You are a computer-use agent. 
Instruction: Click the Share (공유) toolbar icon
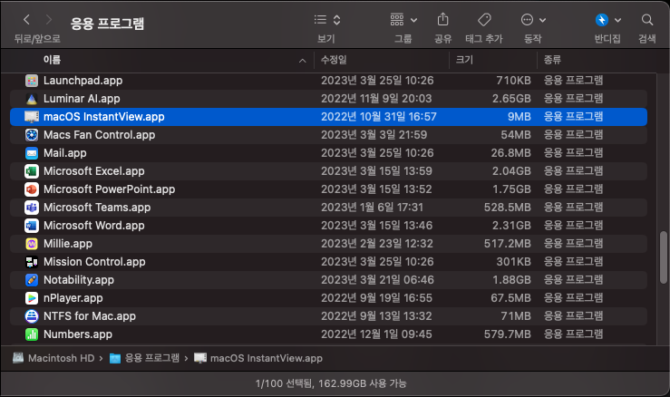(x=443, y=19)
